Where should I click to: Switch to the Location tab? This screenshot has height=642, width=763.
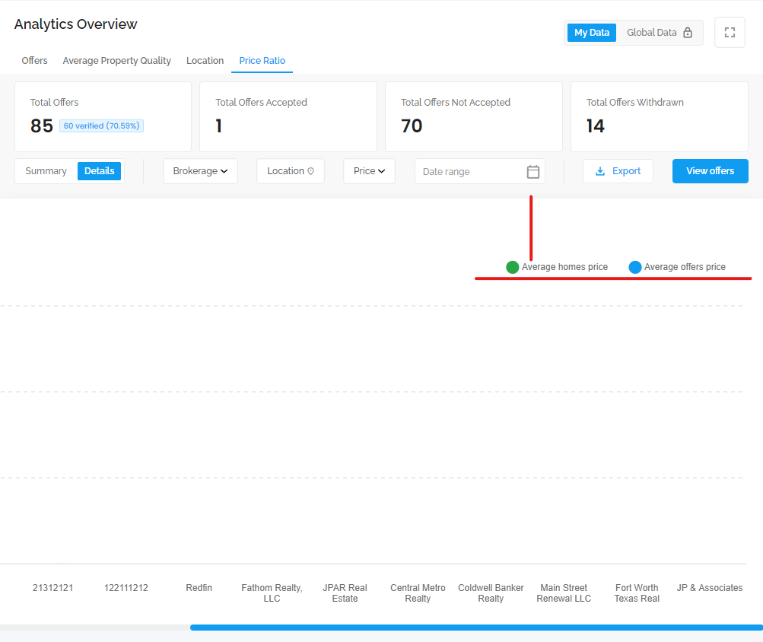coord(205,61)
